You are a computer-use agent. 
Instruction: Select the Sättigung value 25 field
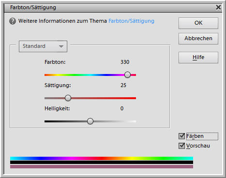[x=123, y=85]
